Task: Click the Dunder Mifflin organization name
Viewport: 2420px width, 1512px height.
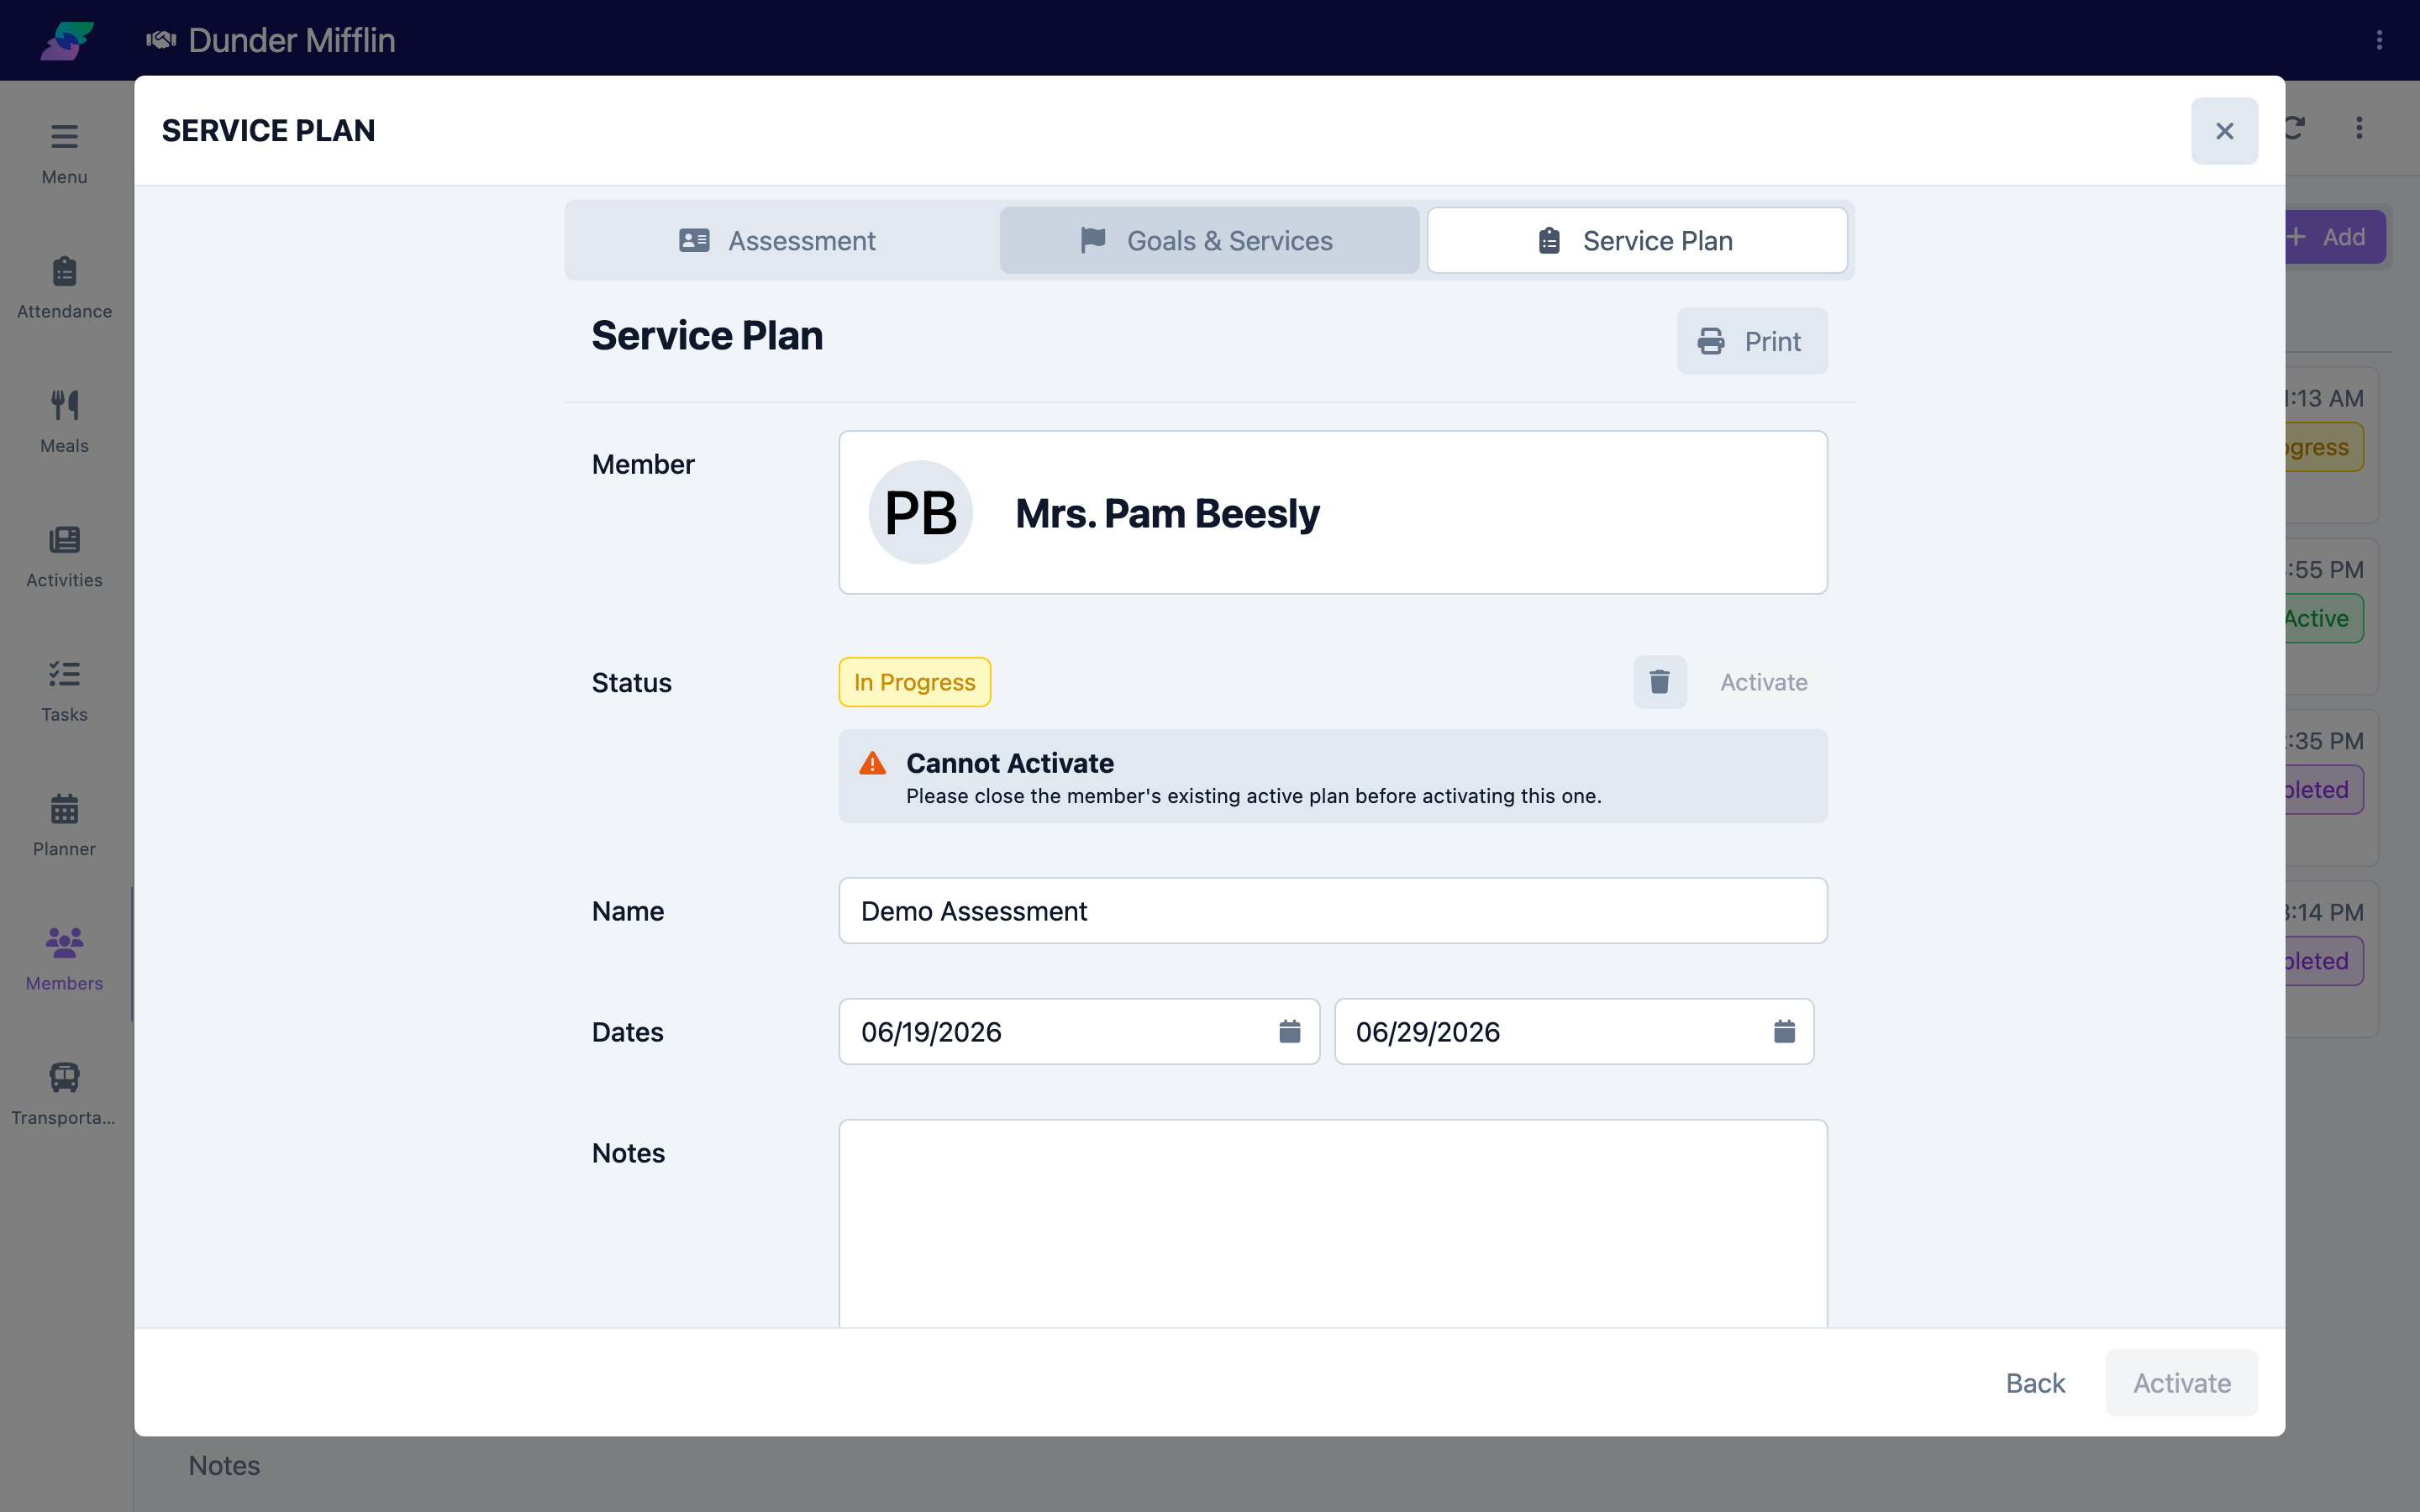Action: coord(291,40)
